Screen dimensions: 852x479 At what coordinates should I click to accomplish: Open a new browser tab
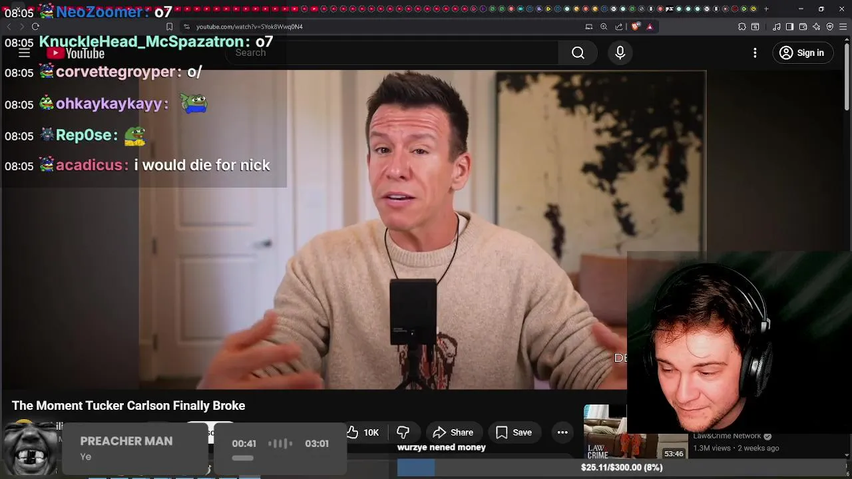coord(766,9)
